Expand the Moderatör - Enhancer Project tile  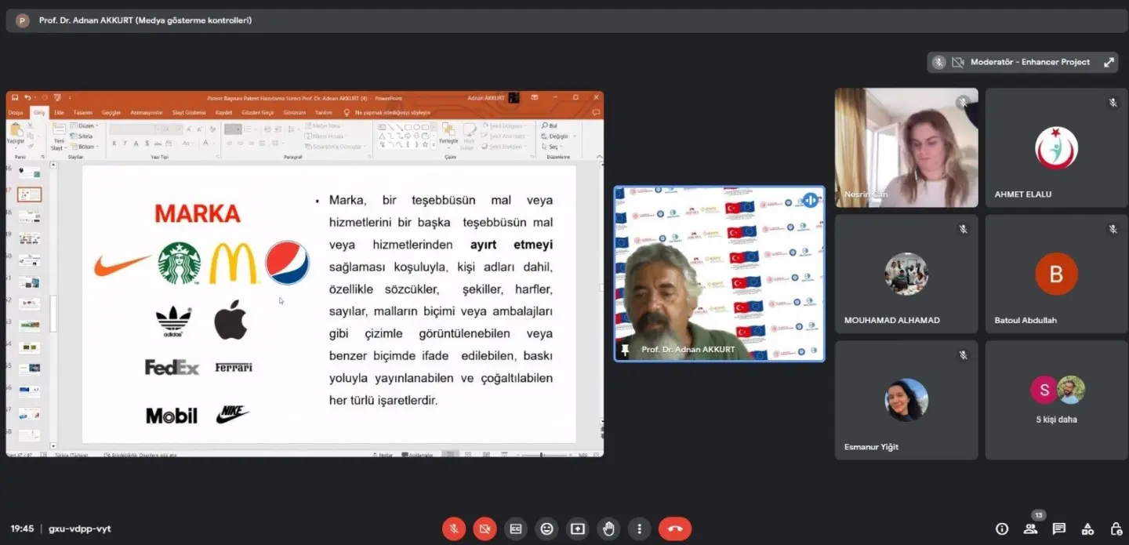coord(1109,62)
